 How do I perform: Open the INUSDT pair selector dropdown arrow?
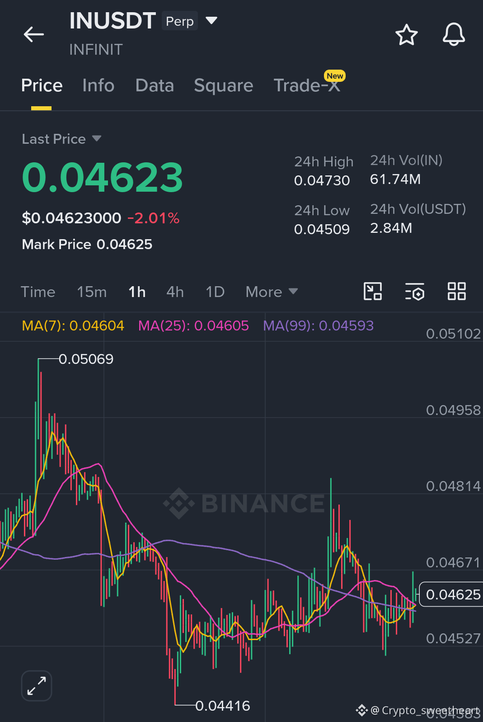(211, 20)
